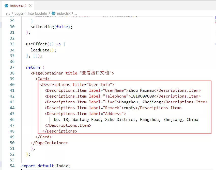The image size is (216, 170).
Task: Click the closing PageContainer tag
Action: (x=49, y=143)
